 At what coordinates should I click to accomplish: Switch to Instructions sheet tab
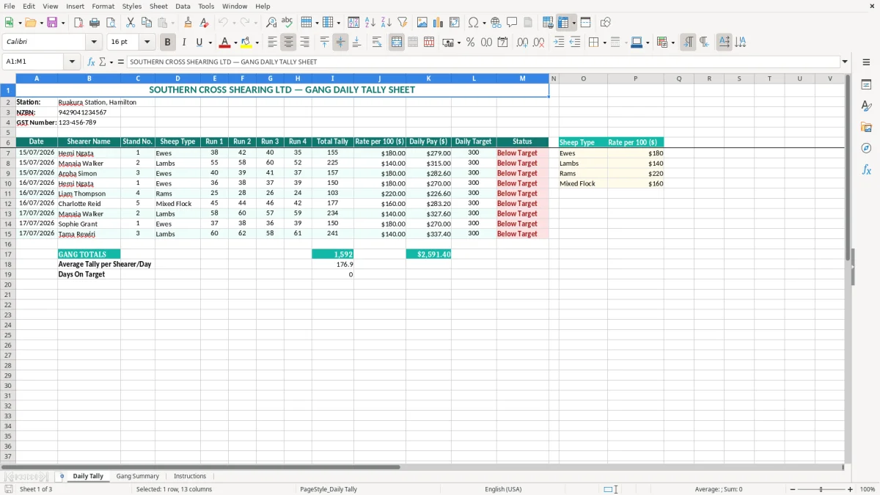pyautogui.click(x=190, y=477)
